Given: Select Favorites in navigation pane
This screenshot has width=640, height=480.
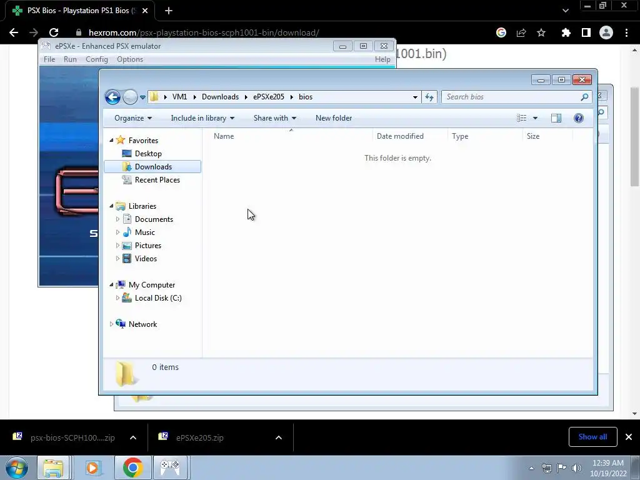Looking at the screenshot, I should (143, 141).
